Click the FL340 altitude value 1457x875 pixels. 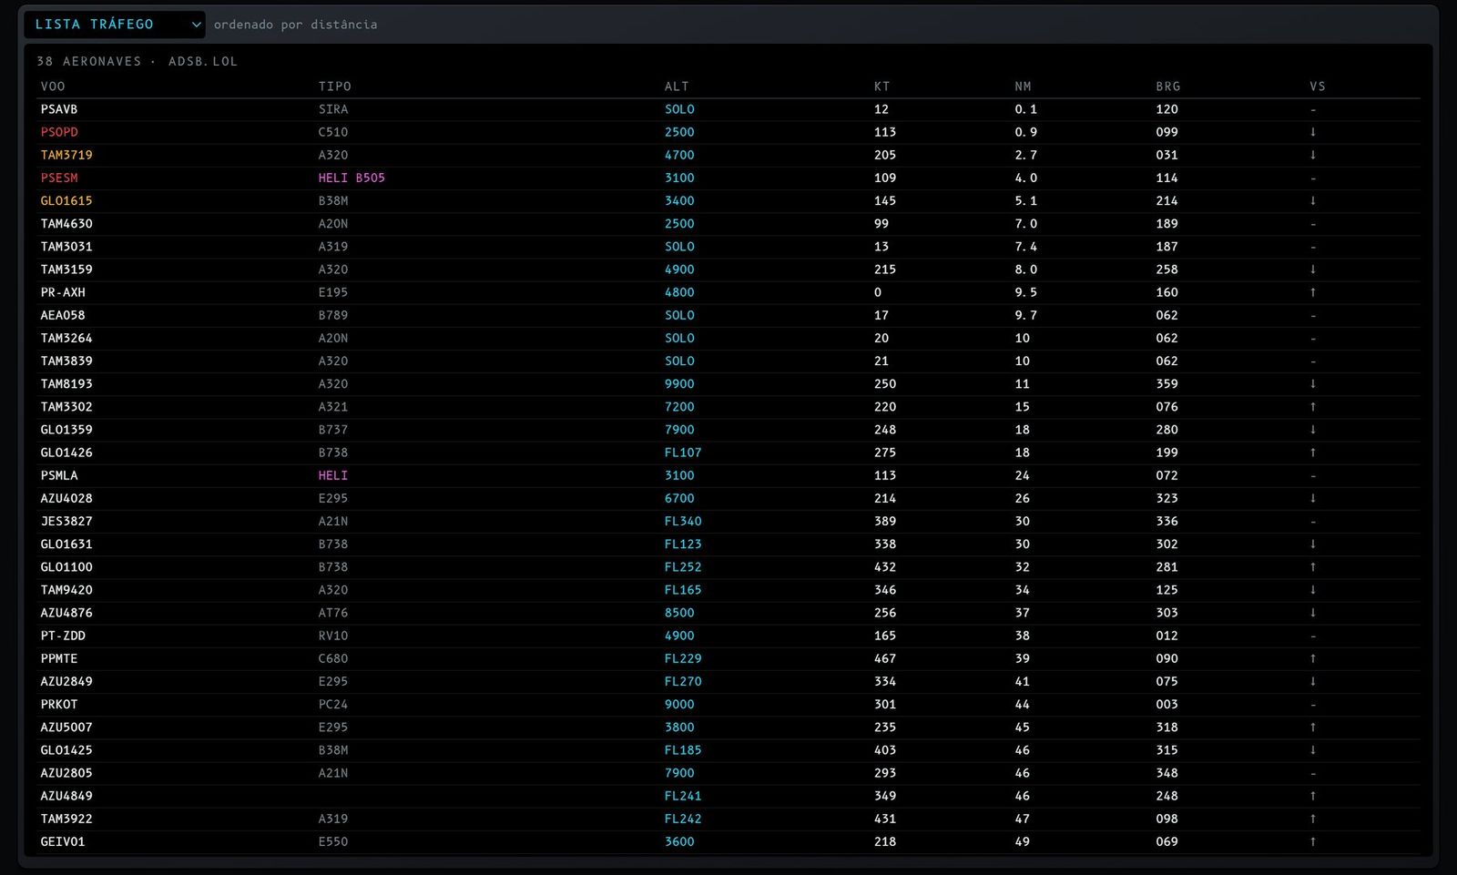pyautogui.click(x=683, y=522)
